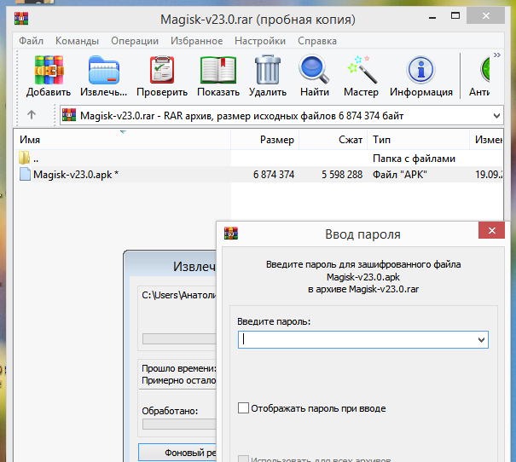Open the Операции menu
This screenshot has height=462, width=516.
tap(135, 41)
